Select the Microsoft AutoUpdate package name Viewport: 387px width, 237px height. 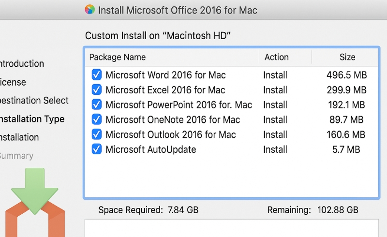point(151,149)
